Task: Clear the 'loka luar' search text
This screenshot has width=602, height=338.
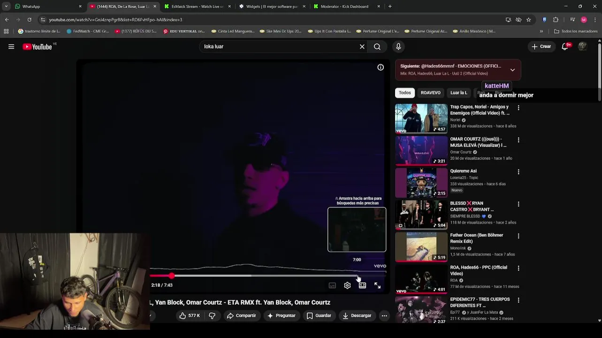Action: (362, 46)
